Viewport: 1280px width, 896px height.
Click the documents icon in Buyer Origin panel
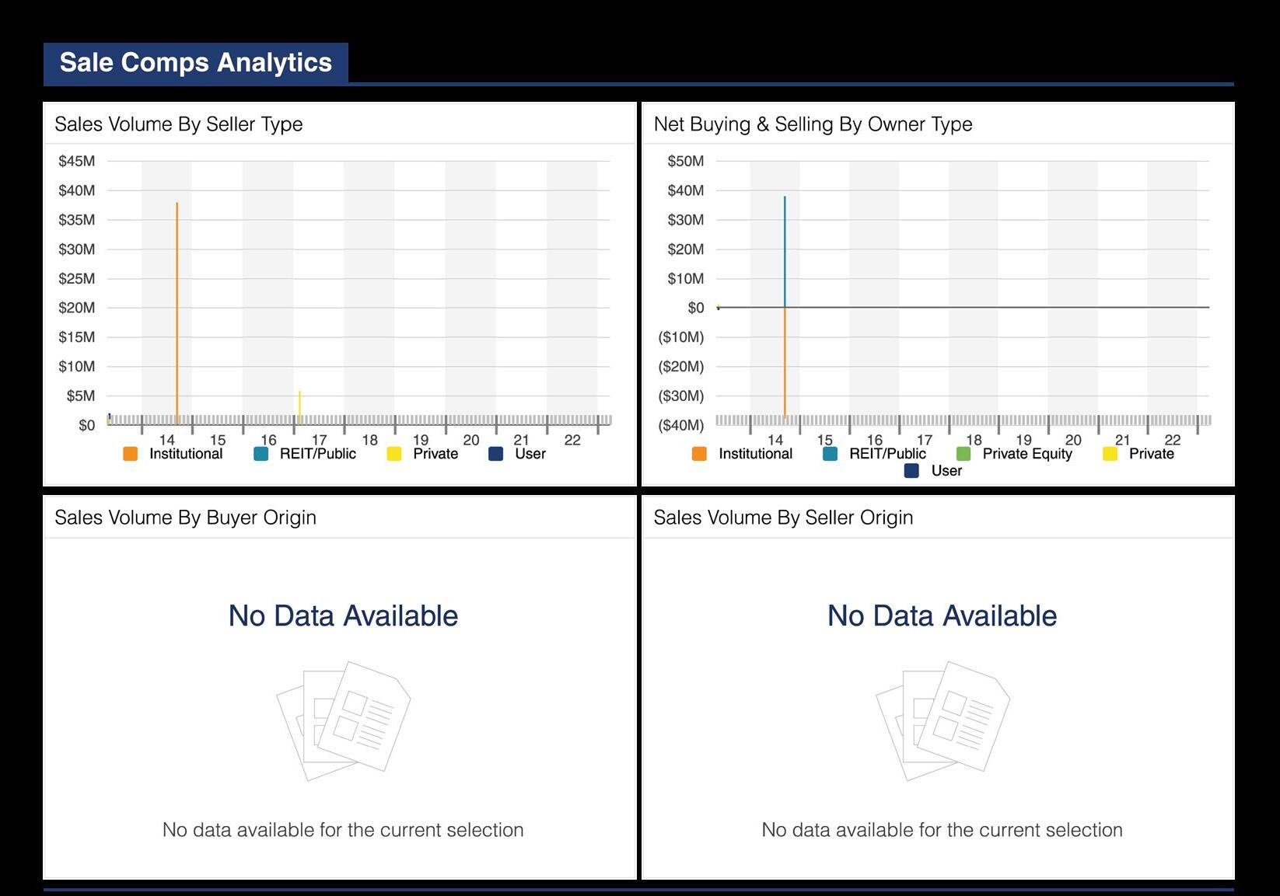343,720
